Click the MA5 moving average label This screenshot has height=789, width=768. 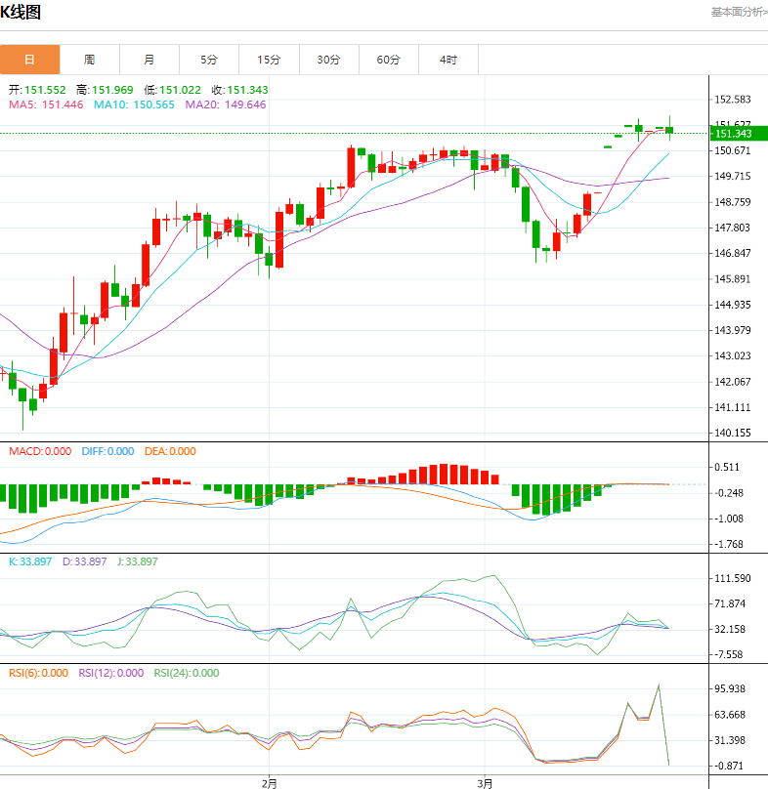46,104
